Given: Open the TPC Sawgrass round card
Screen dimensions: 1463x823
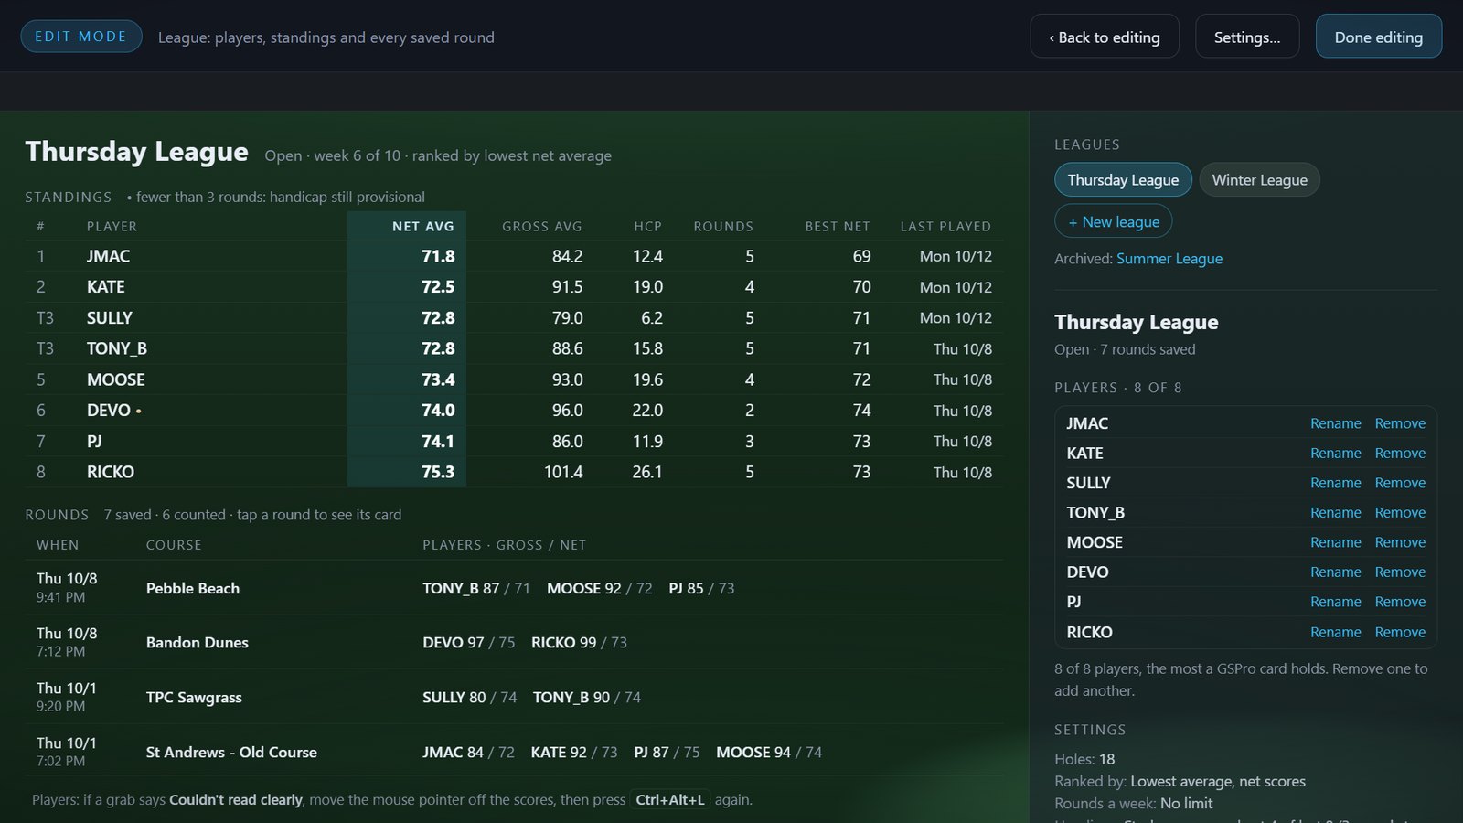Looking at the screenshot, I should click(515, 697).
